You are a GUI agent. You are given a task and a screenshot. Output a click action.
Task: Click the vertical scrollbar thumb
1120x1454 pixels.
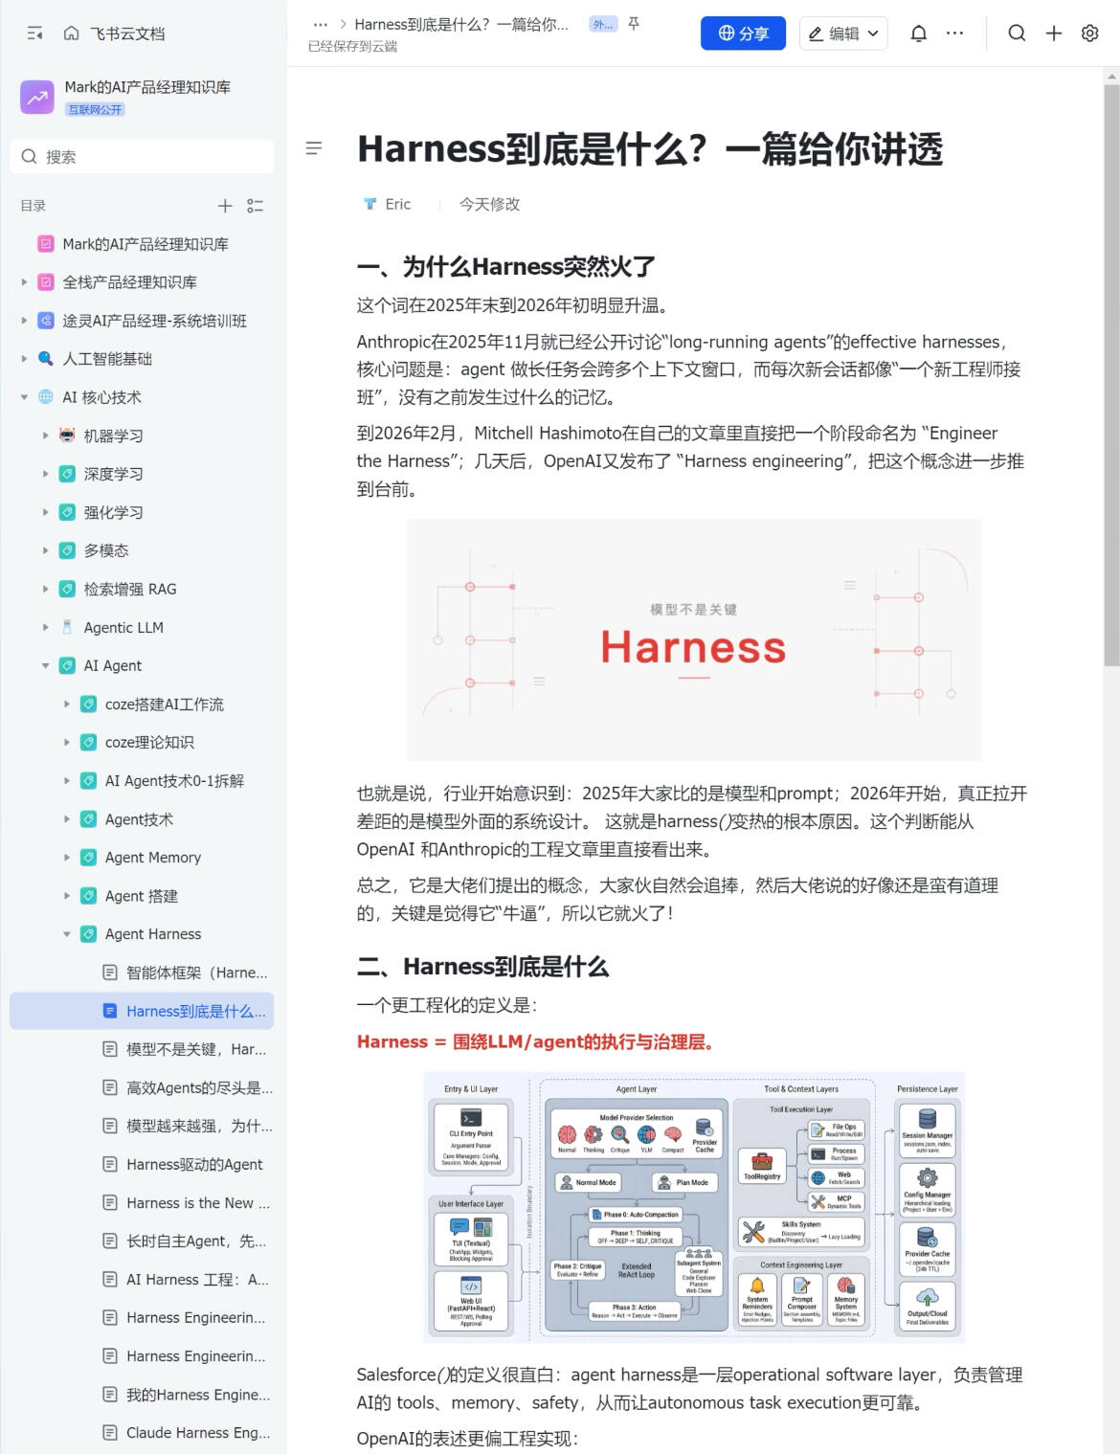click(1111, 373)
